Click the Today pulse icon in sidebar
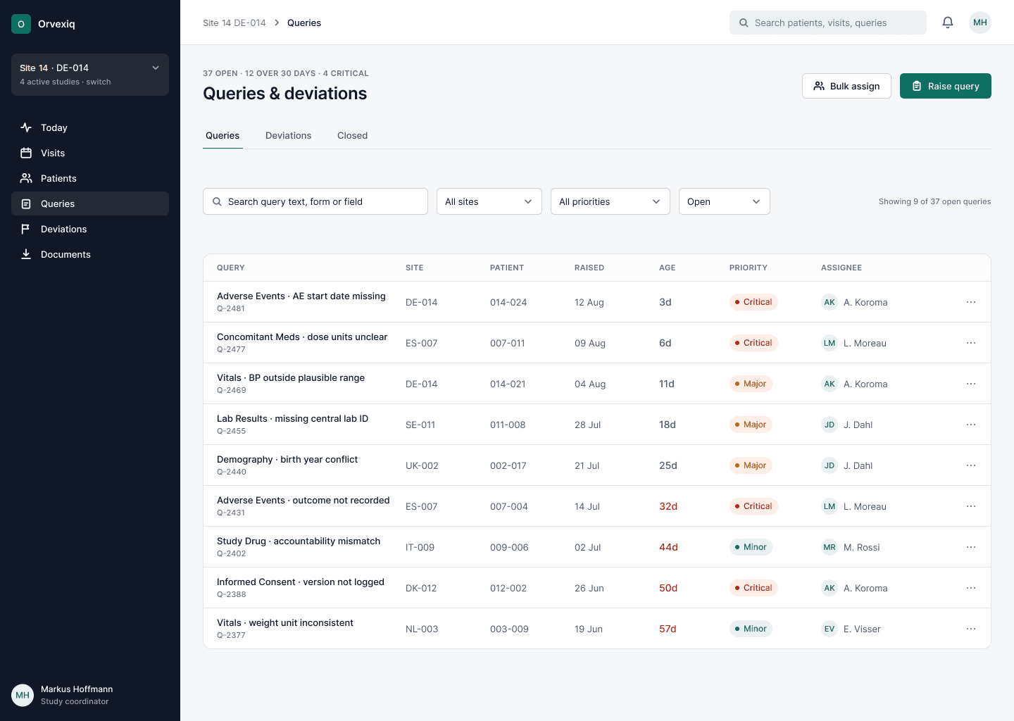The image size is (1014, 721). tap(26, 127)
